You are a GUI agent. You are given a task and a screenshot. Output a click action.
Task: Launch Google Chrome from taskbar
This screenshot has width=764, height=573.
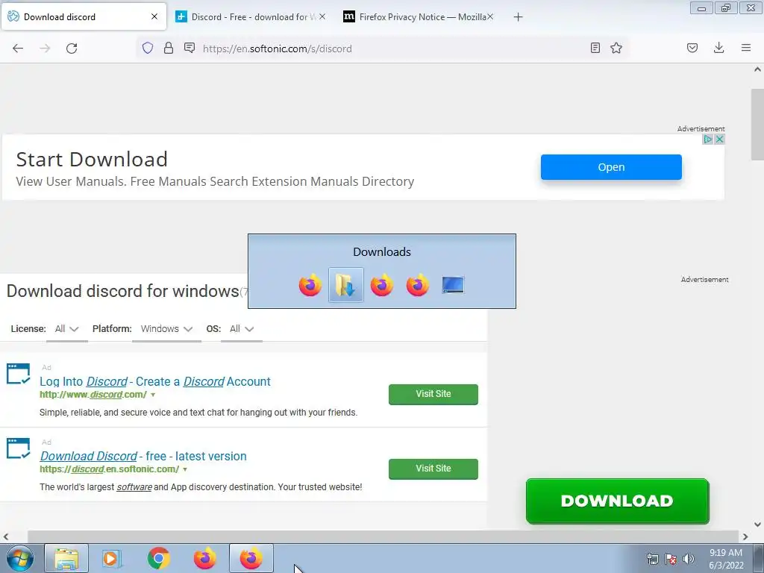(159, 558)
